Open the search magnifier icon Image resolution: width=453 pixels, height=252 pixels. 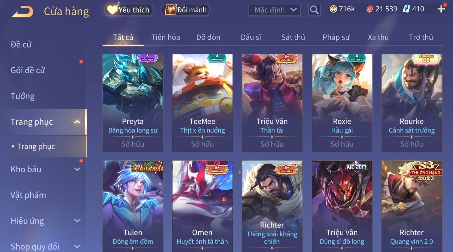[x=314, y=10]
